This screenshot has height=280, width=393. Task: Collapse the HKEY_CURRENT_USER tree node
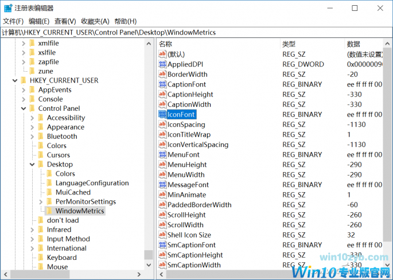pyautogui.click(x=15, y=80)
